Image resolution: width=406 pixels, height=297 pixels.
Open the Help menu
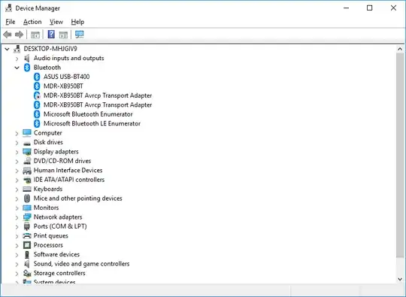pos(77,22)
